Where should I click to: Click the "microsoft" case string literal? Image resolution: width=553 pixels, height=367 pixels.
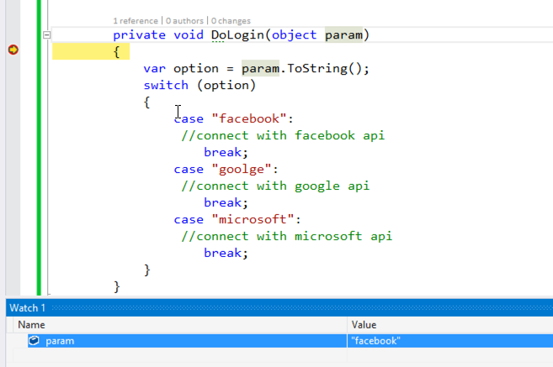(253, 219)
